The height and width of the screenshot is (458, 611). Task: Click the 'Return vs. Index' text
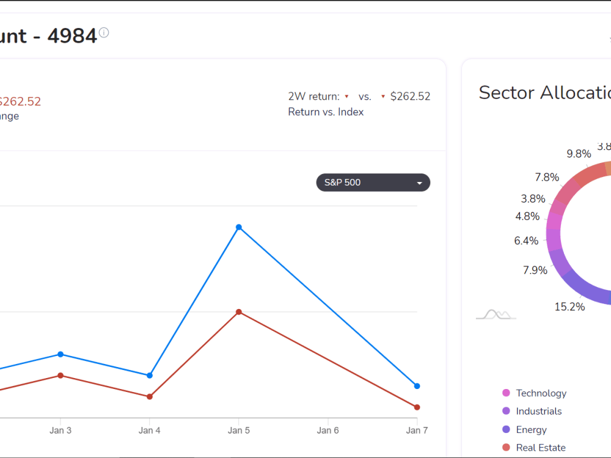click(326, 112)
